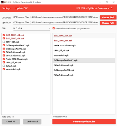Viewport: 117px width, 126px height.
Task: Uncheck dt80_200E_x64.cpk checkbox
Action: [x=4, y=38]
